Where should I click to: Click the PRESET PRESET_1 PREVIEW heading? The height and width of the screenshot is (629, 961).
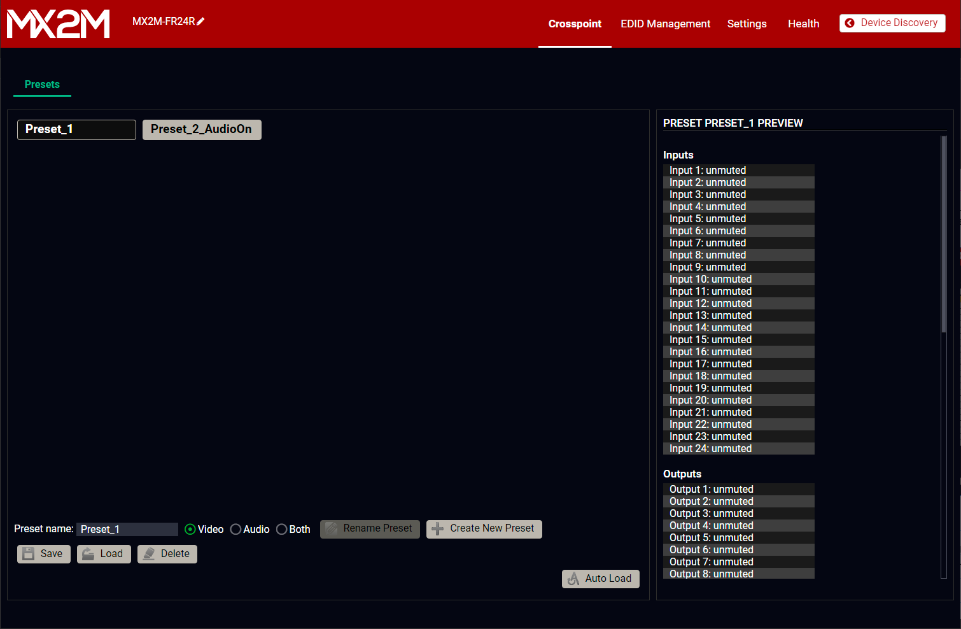[x=733, y=124]
